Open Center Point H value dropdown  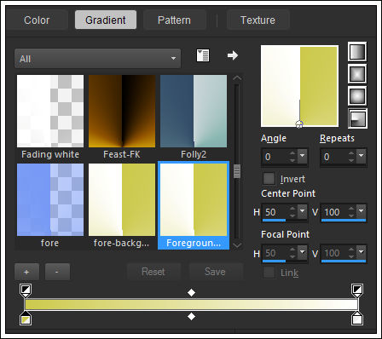tap(302, 211)
